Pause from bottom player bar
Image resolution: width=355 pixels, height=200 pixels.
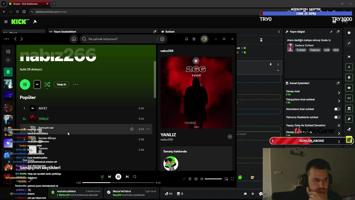(x=118, y=177)
